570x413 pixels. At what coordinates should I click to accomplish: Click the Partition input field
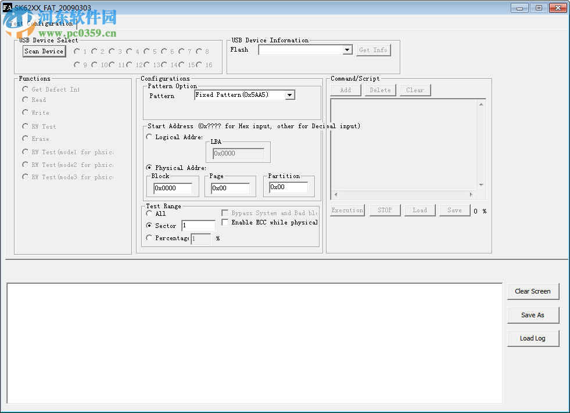click(x=289, y=187)
